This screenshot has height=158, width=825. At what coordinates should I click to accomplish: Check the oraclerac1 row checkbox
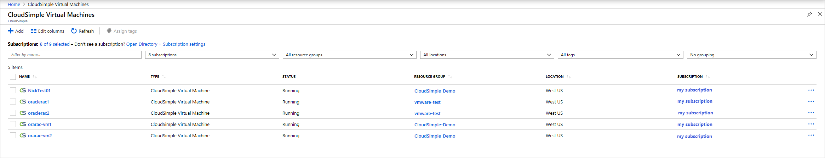[13, 102]
